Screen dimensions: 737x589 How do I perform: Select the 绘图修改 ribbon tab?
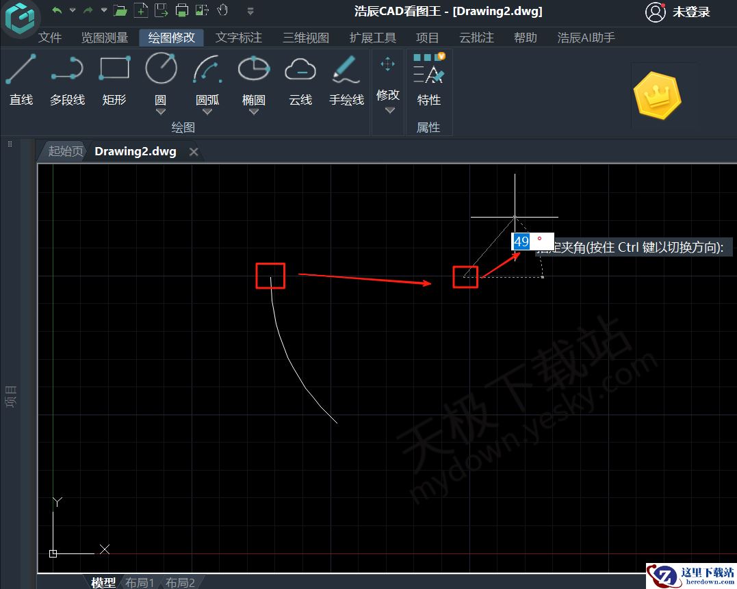(x=172, y=38)
